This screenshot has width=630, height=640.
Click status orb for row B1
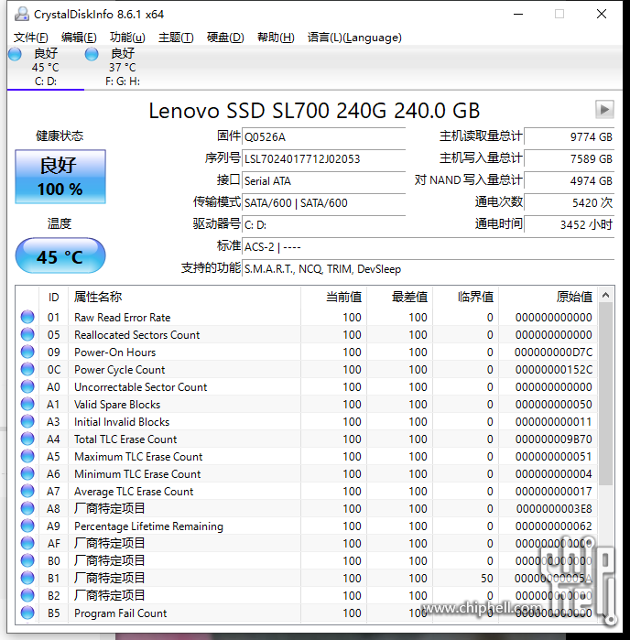tap(27, 578)
